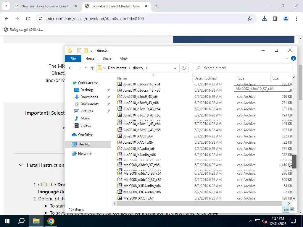Click the Explorer horizontal scrollbar thumb
The image size is (303, 227).
pos(199,203)
